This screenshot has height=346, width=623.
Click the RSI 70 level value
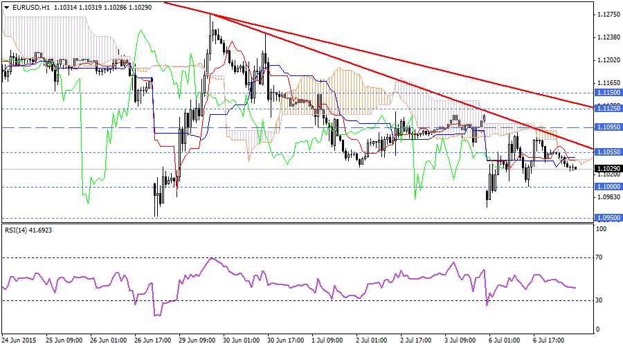pyautogui.click(x=599, y=257)
